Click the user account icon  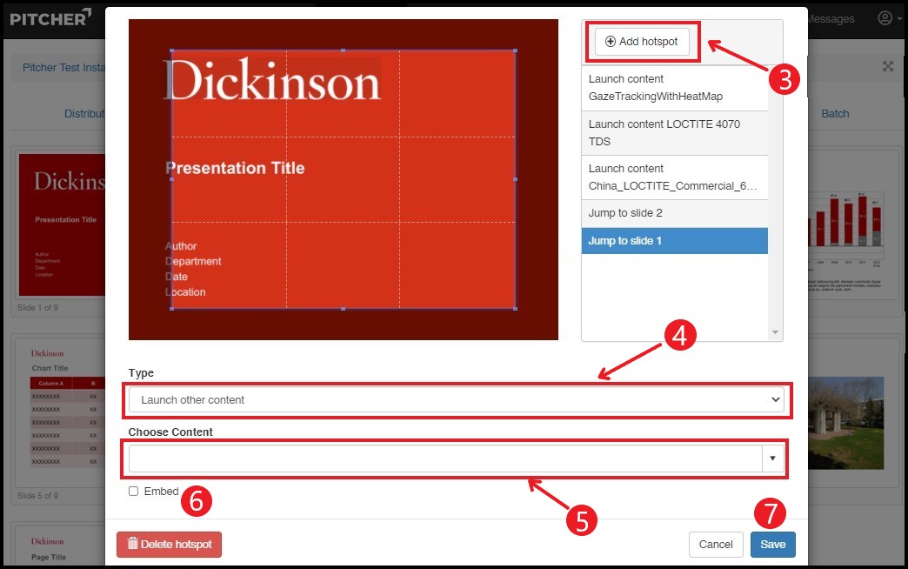(885, 18)
